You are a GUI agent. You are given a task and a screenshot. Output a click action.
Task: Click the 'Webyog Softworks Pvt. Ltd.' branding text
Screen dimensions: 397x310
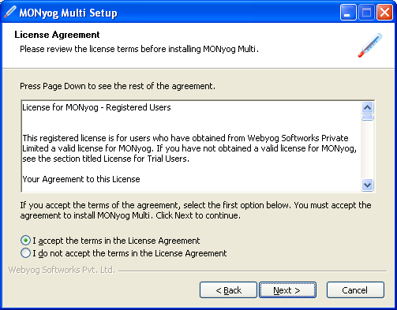click(x=62, y=270)
